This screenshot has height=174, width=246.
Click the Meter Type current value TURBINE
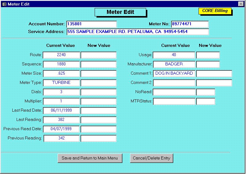[61, 83]
